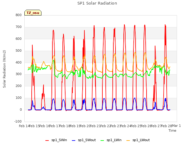The image size is (195, 146).
Task: Click the chart title SP1 Solar Radiation
Action: click(97, 3)
